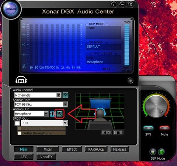Switch to the Main tab
The width and height of the screenshot is (177, 166).
pos(24,149)
